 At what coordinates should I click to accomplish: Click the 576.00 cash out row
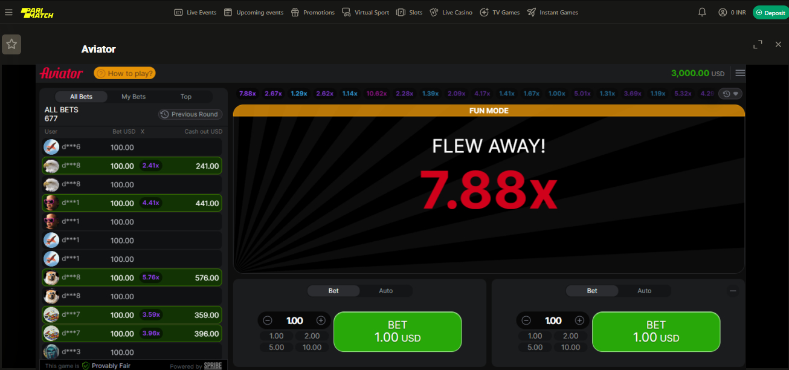coord(132,277)
